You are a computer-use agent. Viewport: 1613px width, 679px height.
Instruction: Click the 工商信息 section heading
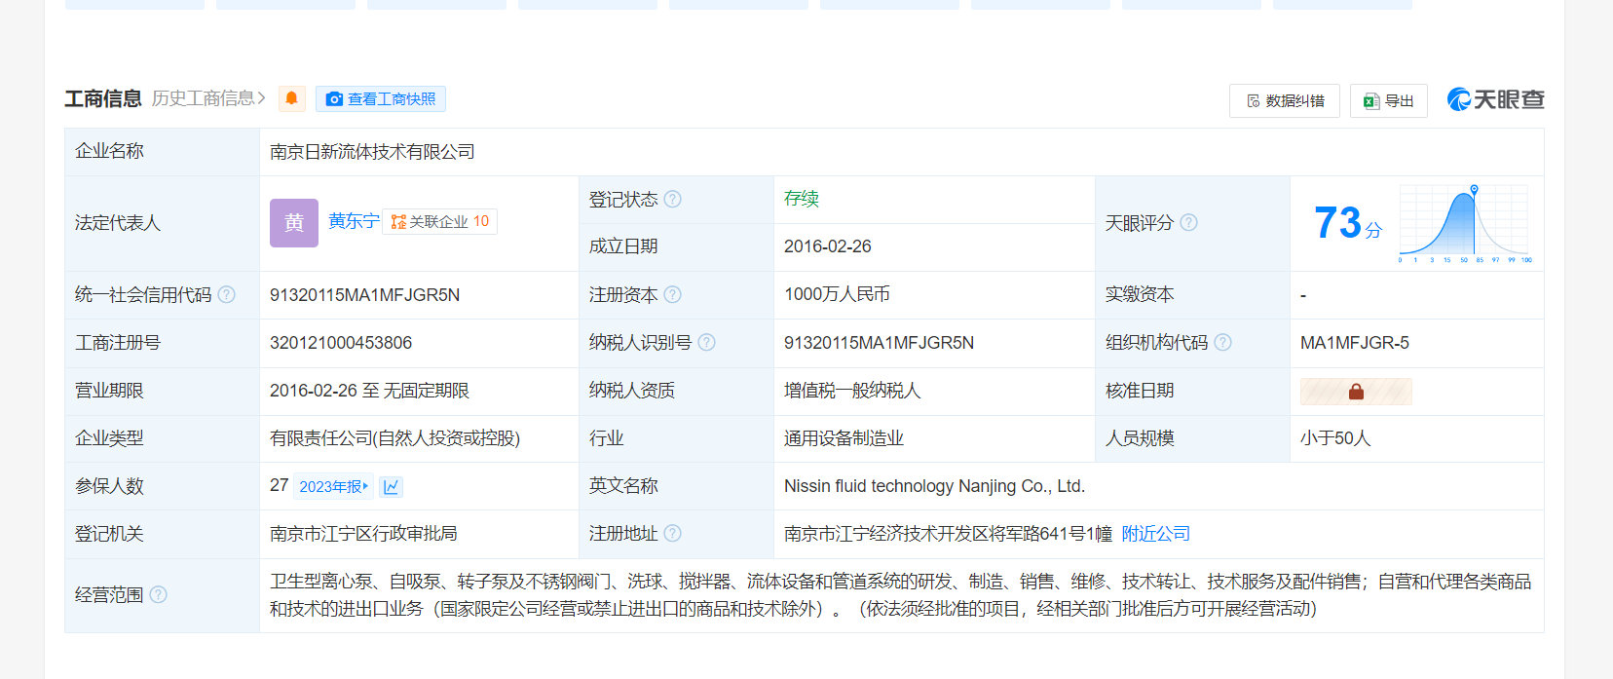[x=103, y=99]
